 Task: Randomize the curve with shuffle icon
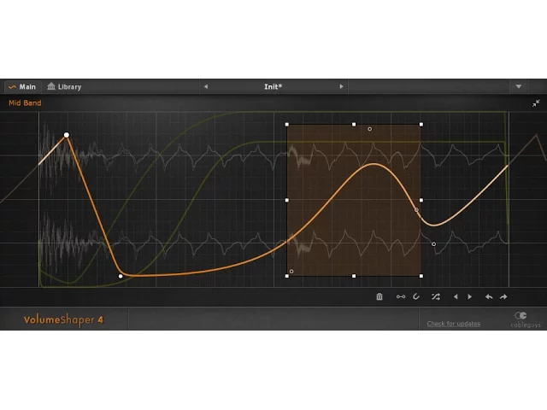(435, 296)
